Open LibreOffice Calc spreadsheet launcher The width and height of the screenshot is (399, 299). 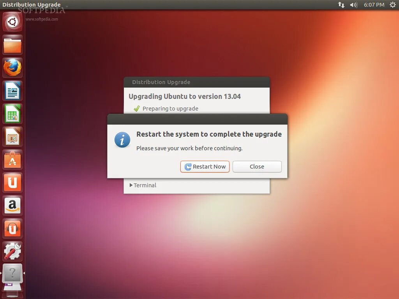click(x=12, y=114)
